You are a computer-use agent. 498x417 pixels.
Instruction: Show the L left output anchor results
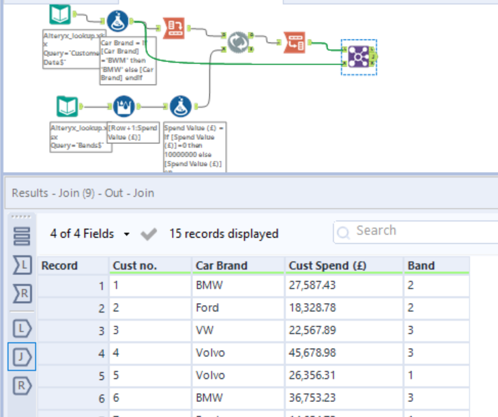(22, 328)
